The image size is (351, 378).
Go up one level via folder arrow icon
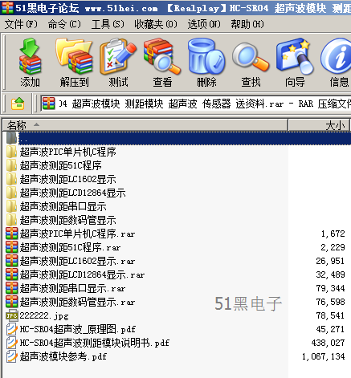coord(18,104)
